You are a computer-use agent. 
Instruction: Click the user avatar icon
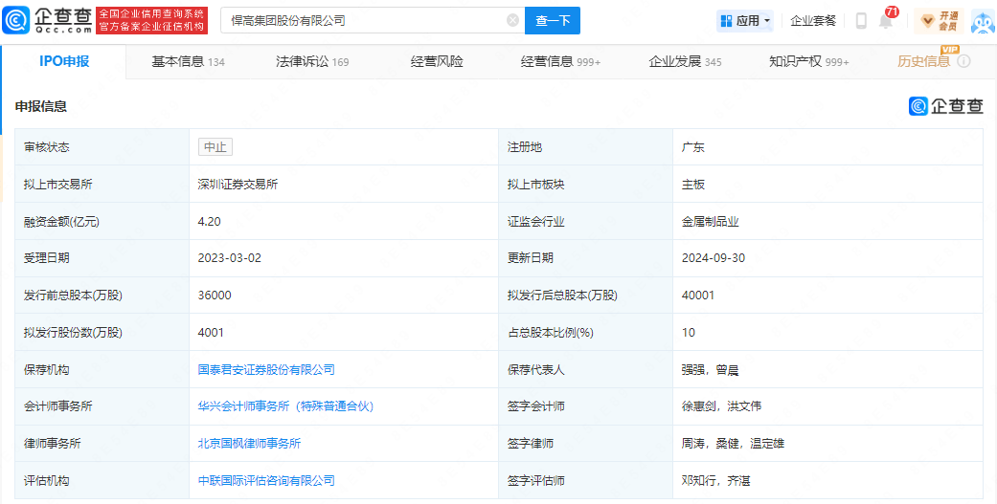point(983,21)
